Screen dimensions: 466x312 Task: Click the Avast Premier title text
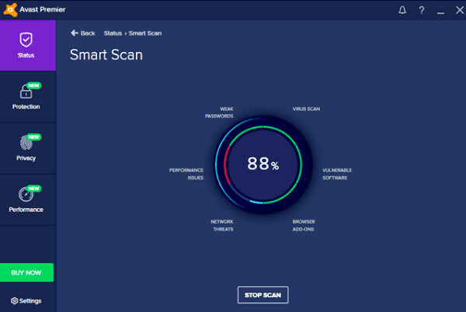coord(43,9)
